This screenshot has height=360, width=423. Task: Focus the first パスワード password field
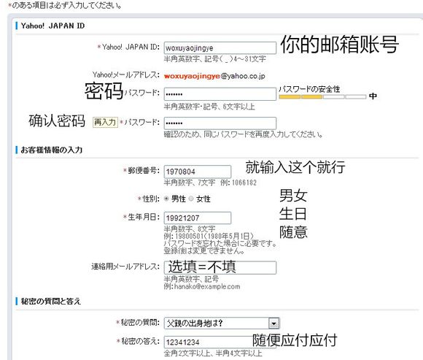pos(220,93)
